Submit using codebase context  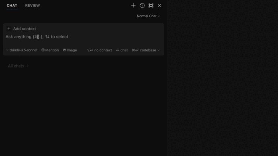coord(144,50)
